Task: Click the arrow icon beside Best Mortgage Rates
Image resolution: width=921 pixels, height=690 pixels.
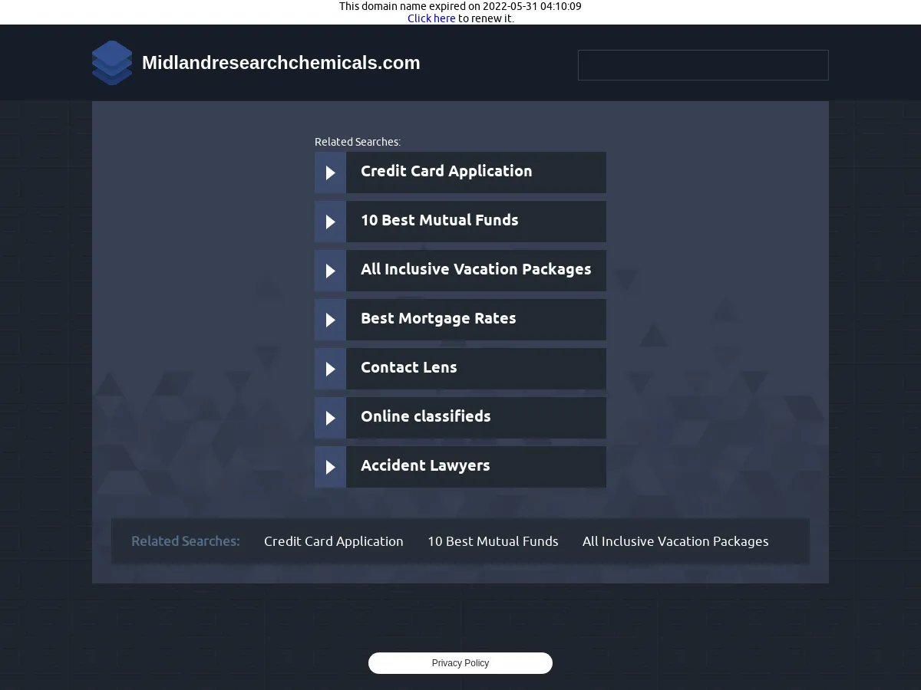Action: pyautogui.click(x=330, y=319)
